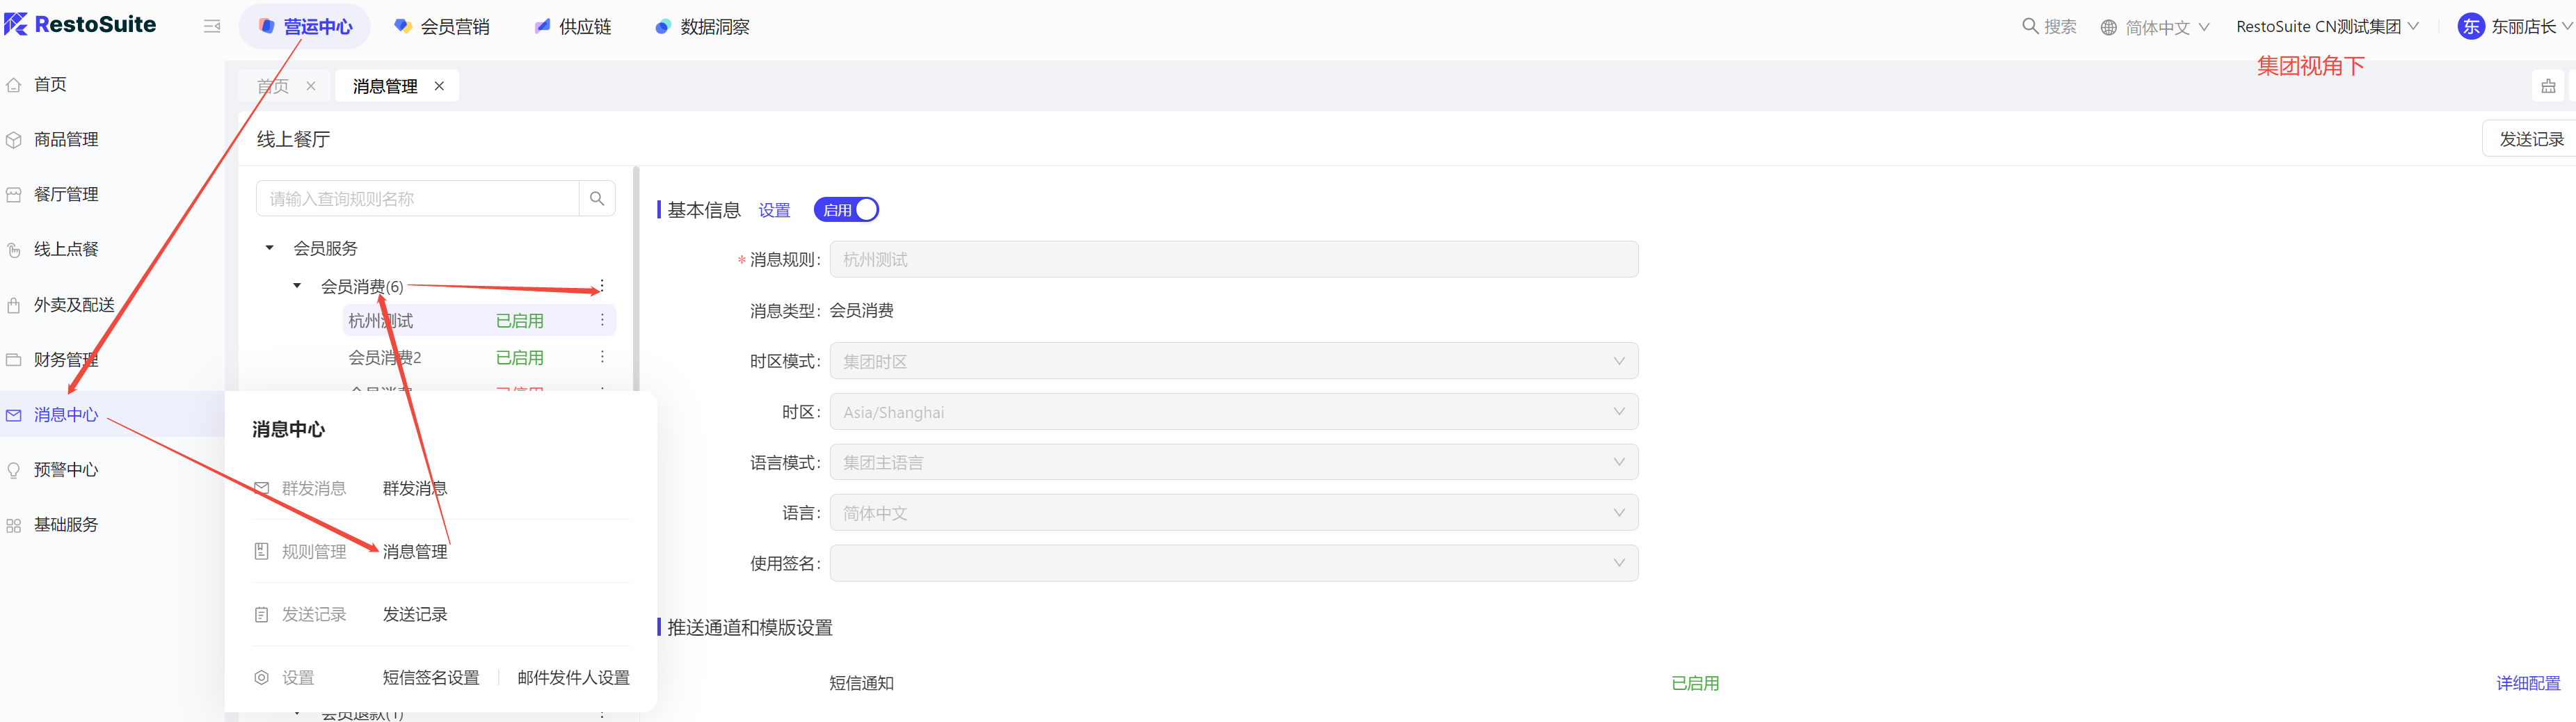Open the 简体中文 language selector in header
The width and height of the screenshot is (2576, 722).
(x=2155, y=27)
